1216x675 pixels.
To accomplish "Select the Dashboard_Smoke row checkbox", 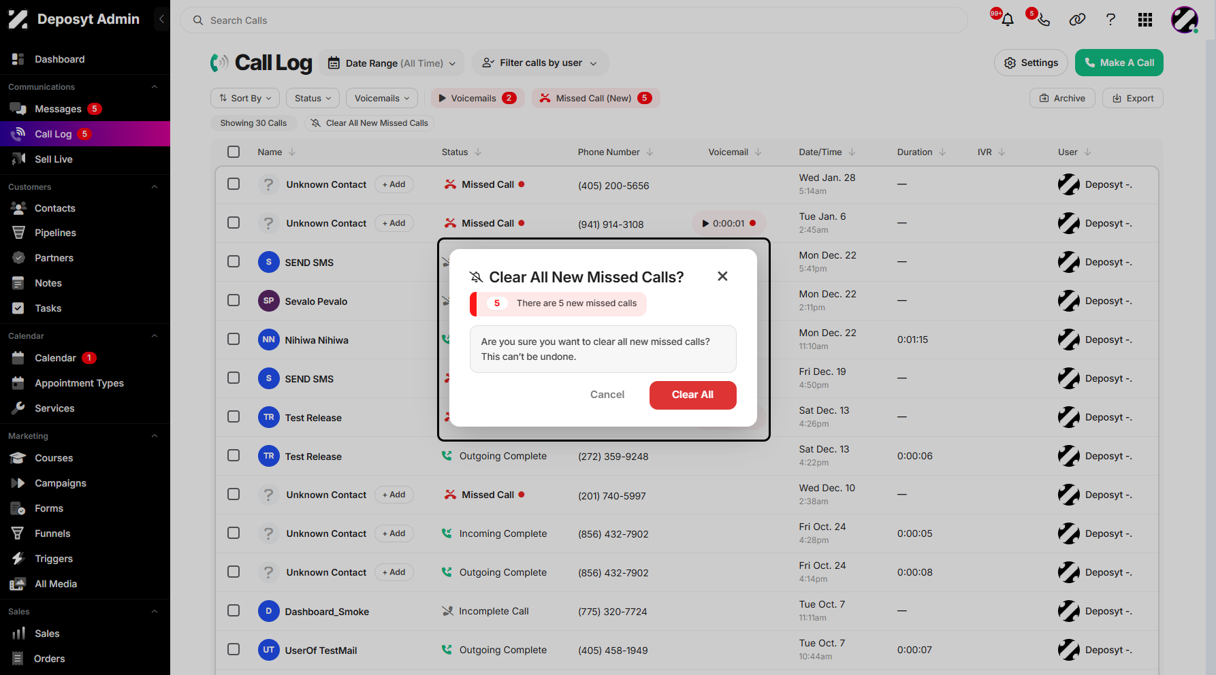I will click(234, 610).
